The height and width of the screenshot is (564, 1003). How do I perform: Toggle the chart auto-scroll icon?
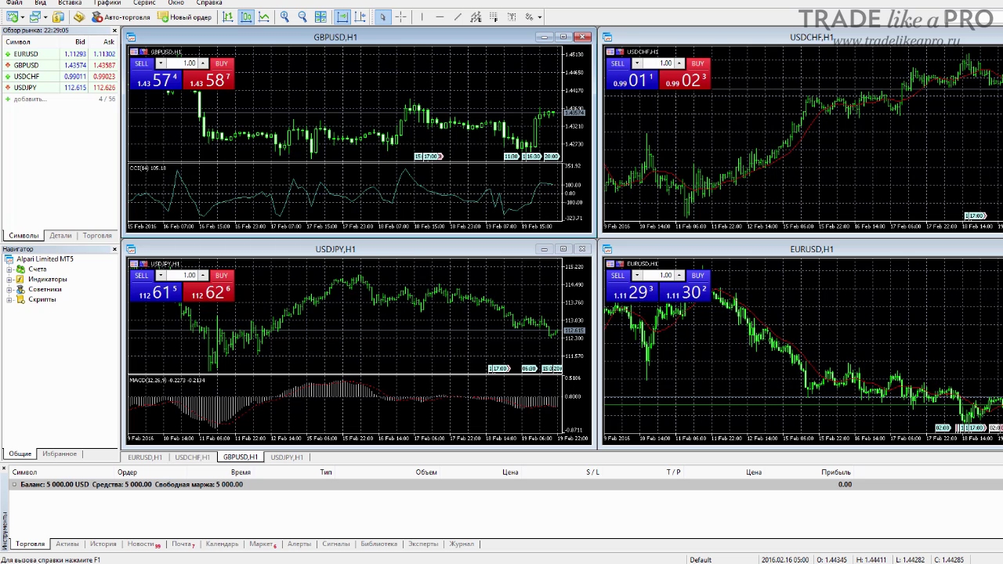[342, 16]
